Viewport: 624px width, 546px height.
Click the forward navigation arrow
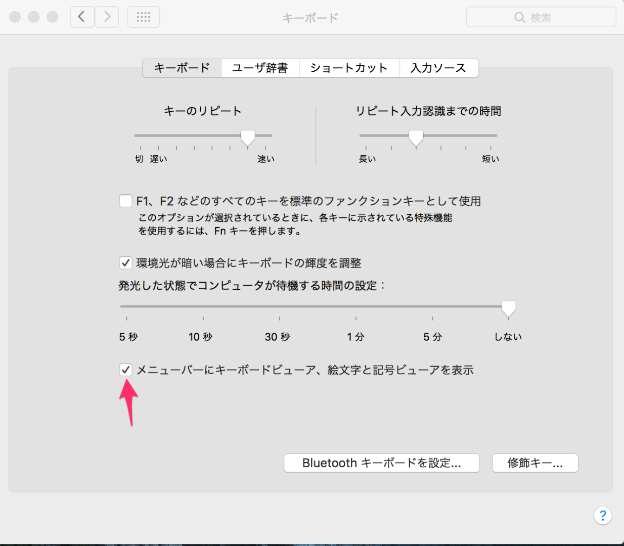point(107,17)
